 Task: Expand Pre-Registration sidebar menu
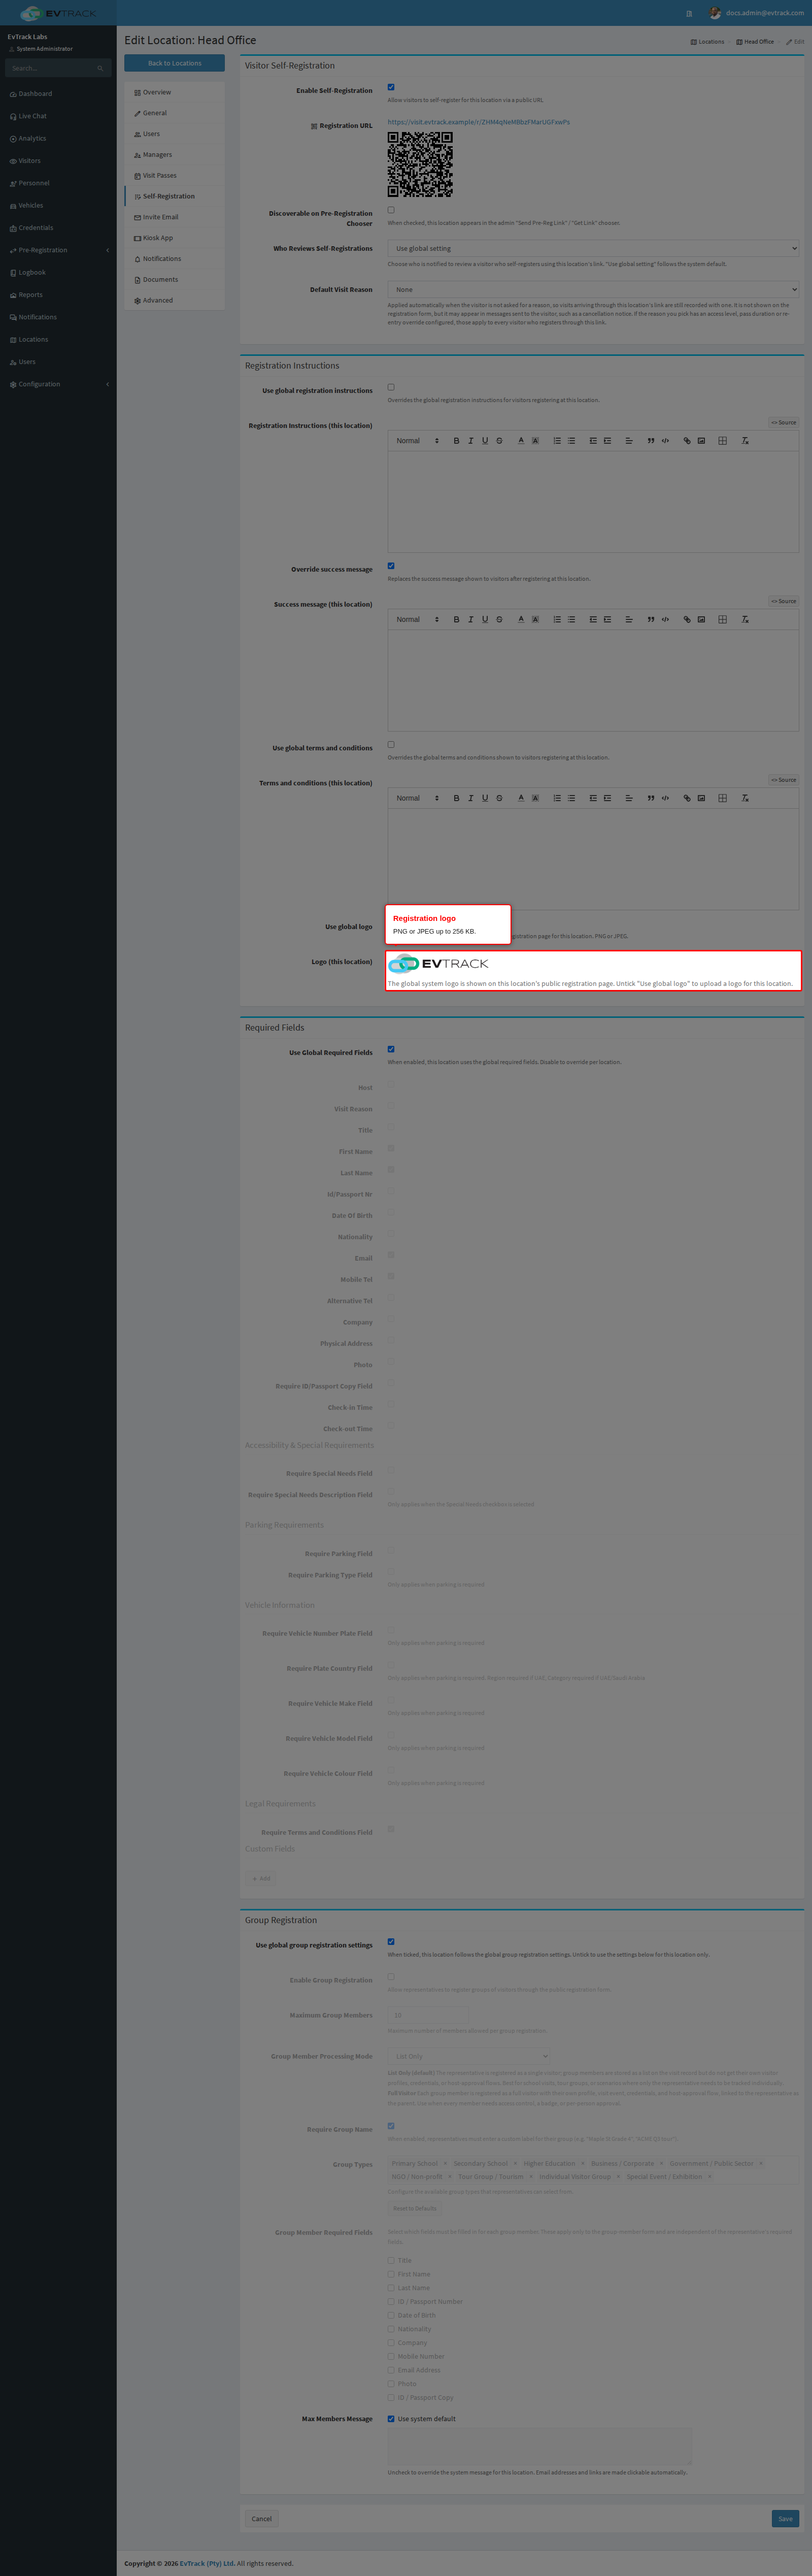click(58, 250)
